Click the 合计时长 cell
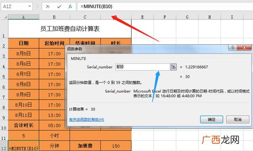 coord(24,125)
